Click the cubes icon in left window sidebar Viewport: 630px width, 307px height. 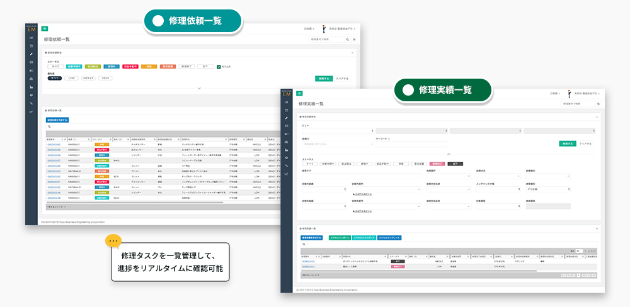click(31, 79)
